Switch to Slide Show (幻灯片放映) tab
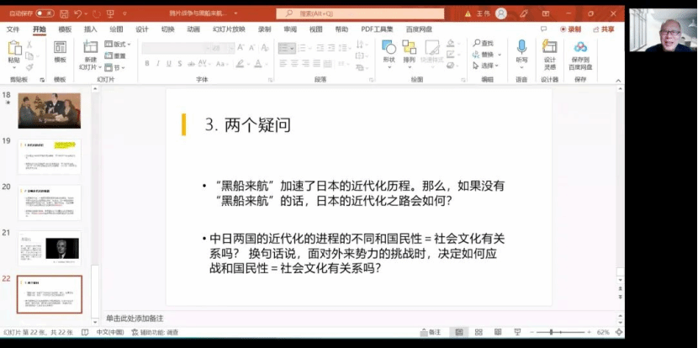 [229, 29]
